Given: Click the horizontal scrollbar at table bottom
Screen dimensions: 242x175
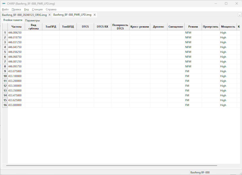Looking at the screenshot, I should (112, 166).
